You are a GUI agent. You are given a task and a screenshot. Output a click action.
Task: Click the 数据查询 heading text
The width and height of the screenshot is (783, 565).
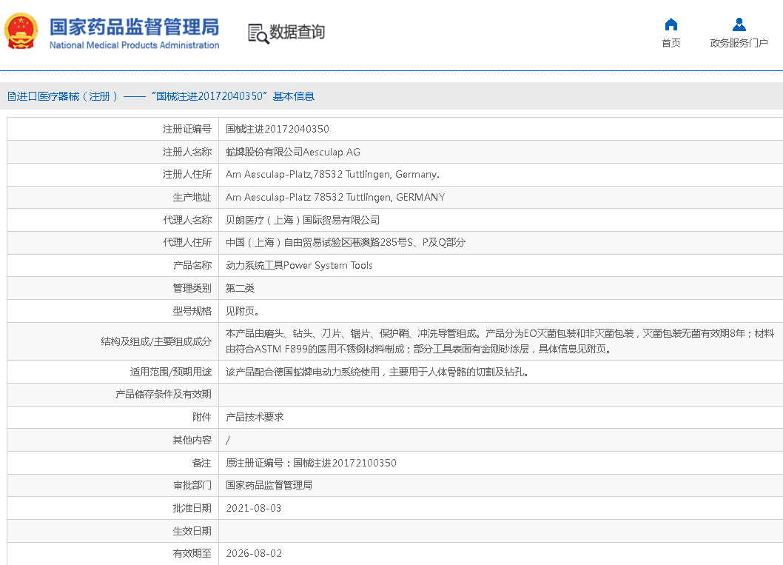(x=297, y=33)
